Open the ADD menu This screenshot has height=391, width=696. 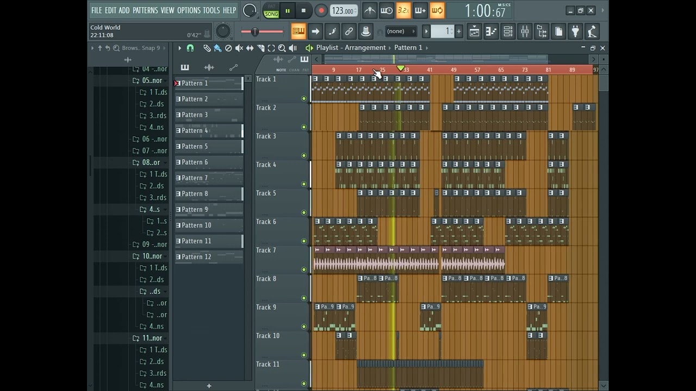125,10
